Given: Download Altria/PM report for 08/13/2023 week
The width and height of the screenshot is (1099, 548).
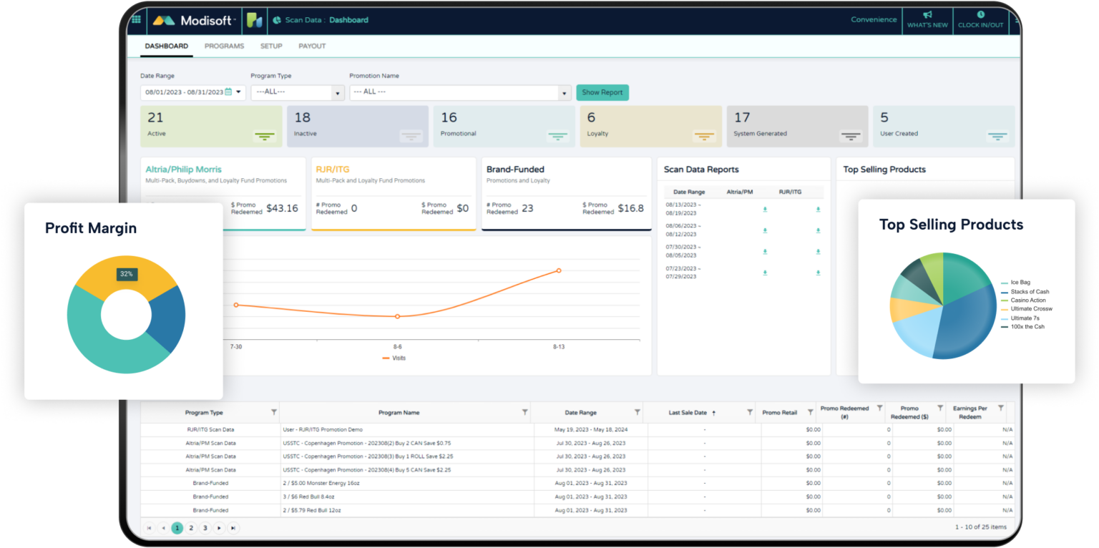Looking at the screenshot, I should 765,210.
